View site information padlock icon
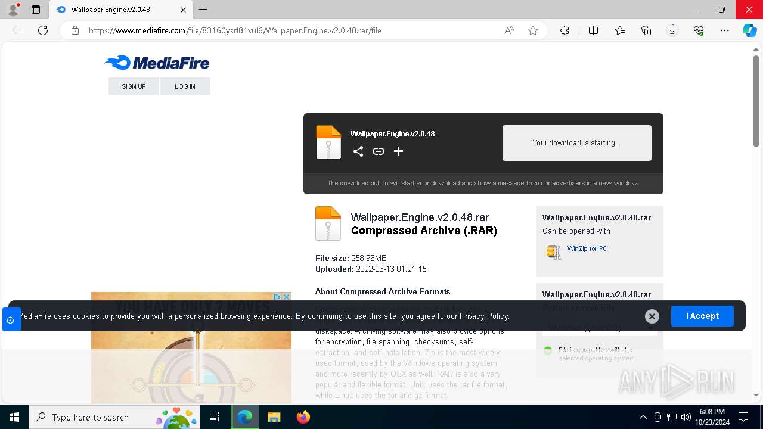 click(75, 30)
